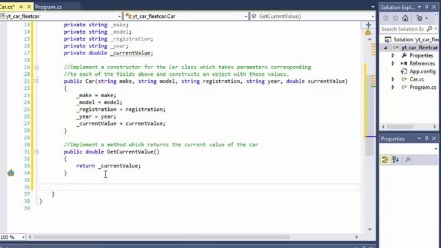441x248 pixels.
Task: Click the editor scroll-up arrow
Action: (369, 39)
